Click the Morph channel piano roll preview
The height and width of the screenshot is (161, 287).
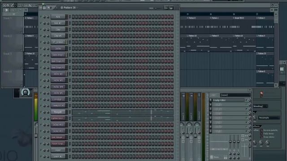[122, 112]
